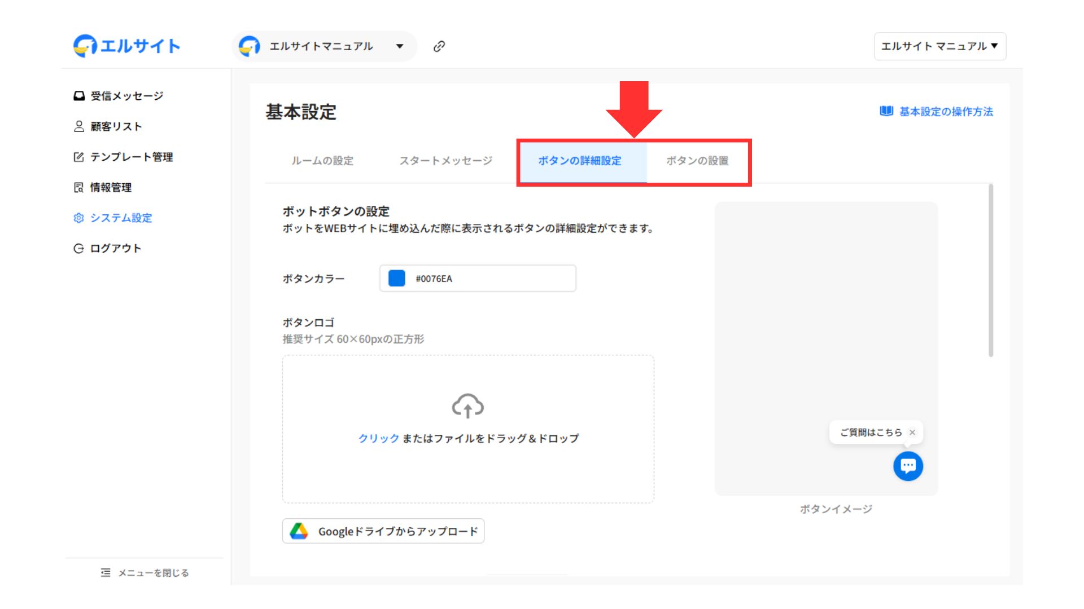Screen dimensions: 1084x609
Task: Expand the エルサイトマニュアル bot selector dropdown
Action: tap(399, 46)
